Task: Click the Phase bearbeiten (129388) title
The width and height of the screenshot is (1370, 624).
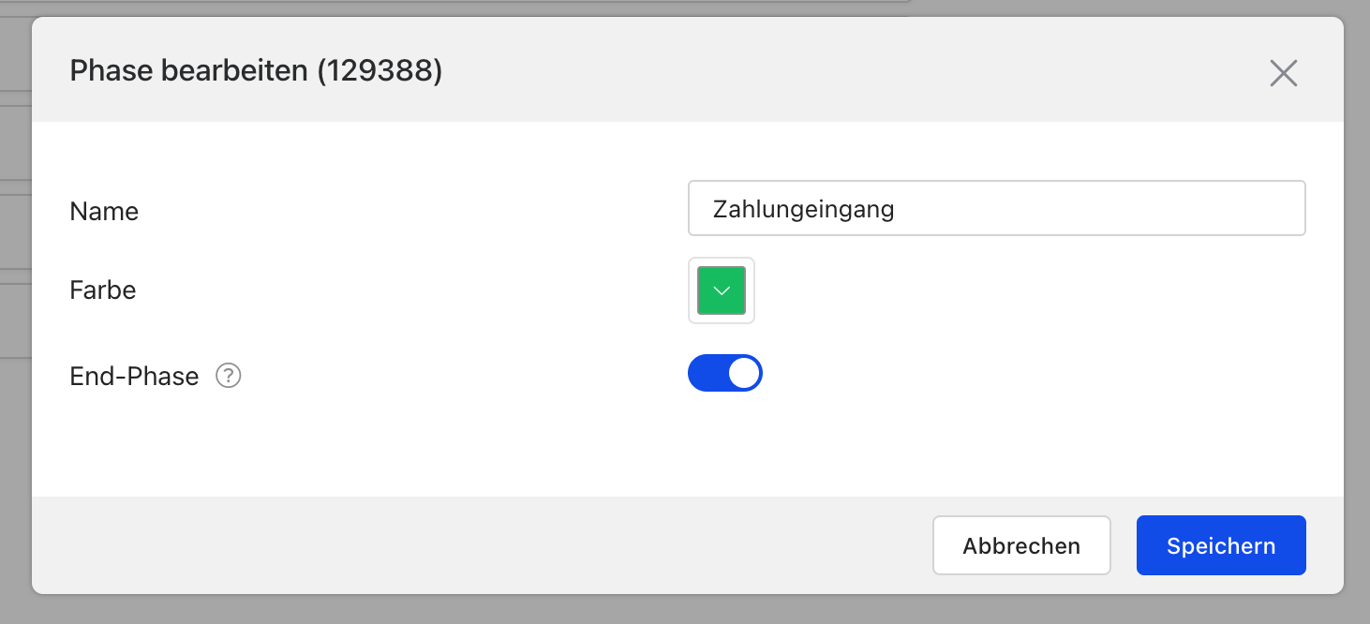Action: pos(256,70)
